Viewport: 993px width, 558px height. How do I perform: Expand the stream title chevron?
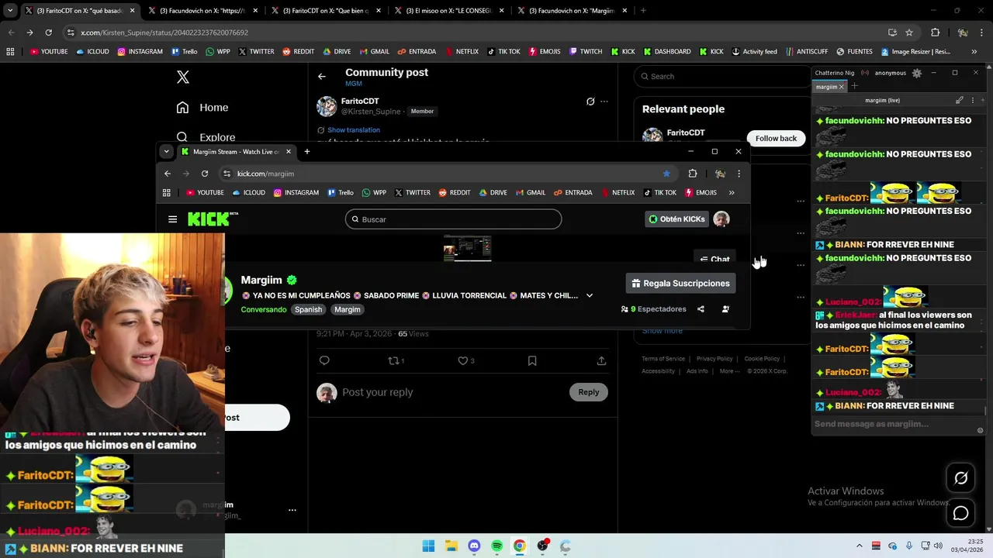coord(590,295)
